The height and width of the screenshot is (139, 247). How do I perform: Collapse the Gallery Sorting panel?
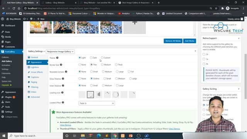(239, 89)
